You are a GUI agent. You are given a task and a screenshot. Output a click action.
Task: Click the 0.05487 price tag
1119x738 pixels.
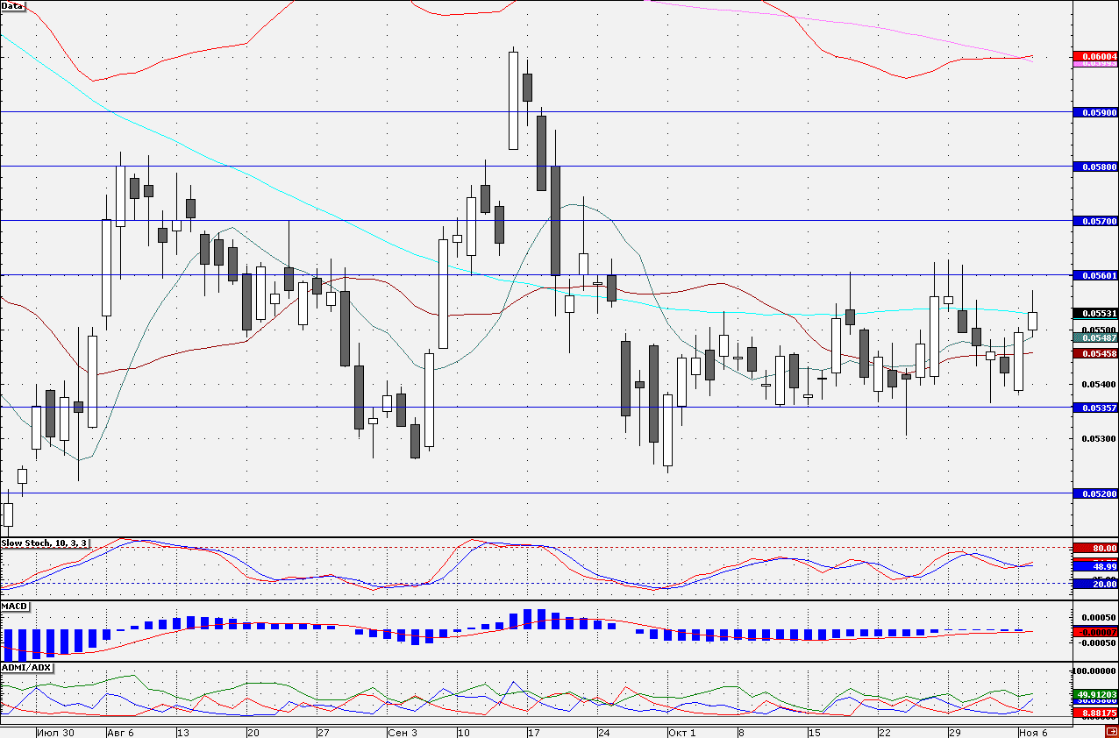(x=1096, y=337)
